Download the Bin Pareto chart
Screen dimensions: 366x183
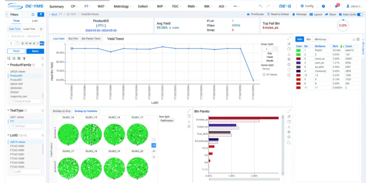coord(289,126)
